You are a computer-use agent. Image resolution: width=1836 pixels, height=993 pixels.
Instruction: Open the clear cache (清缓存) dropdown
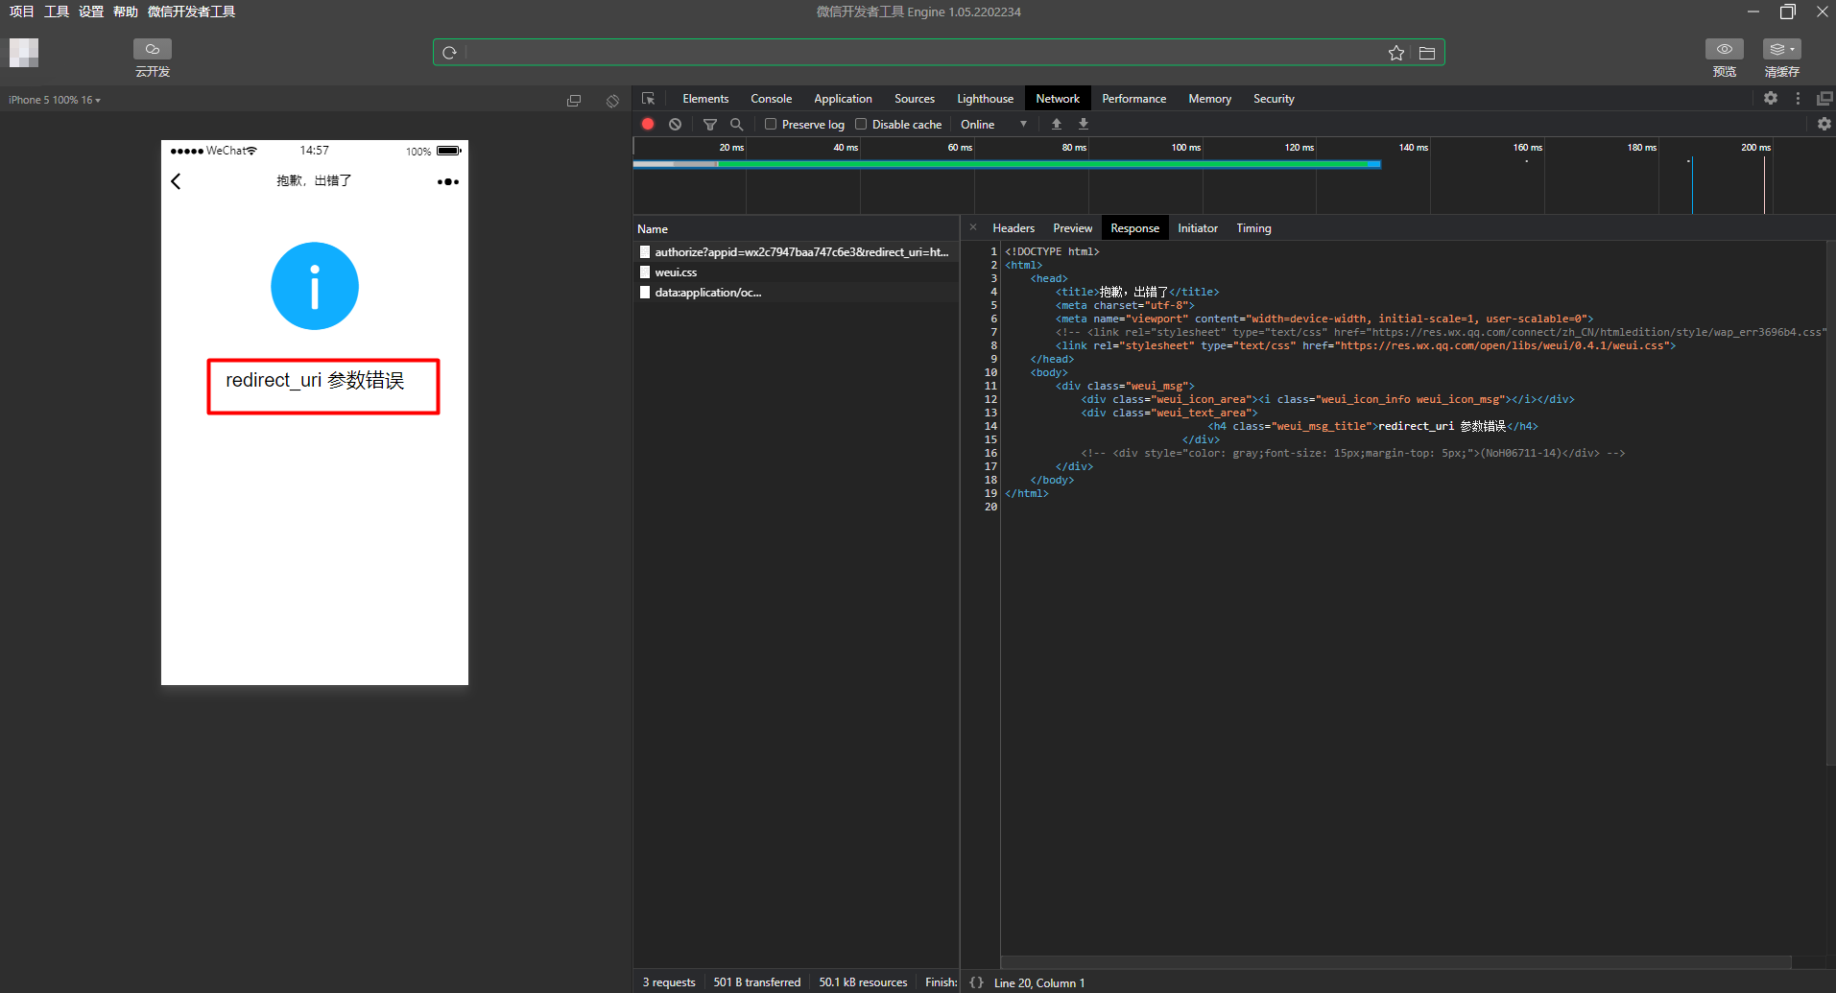[1781, 50]
